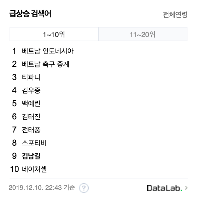Click the DataLab logo
The width and height of the screenshot is (197, 197).
[x=165, y=188]
